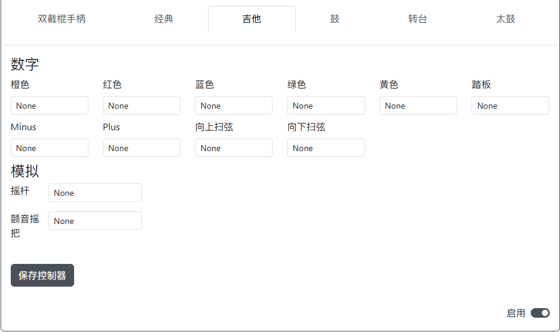The width and height of the screenshot is (560, 332).
Task: Open the 黄色 button mapping dropdown
Action: click(x=418, y=105)
